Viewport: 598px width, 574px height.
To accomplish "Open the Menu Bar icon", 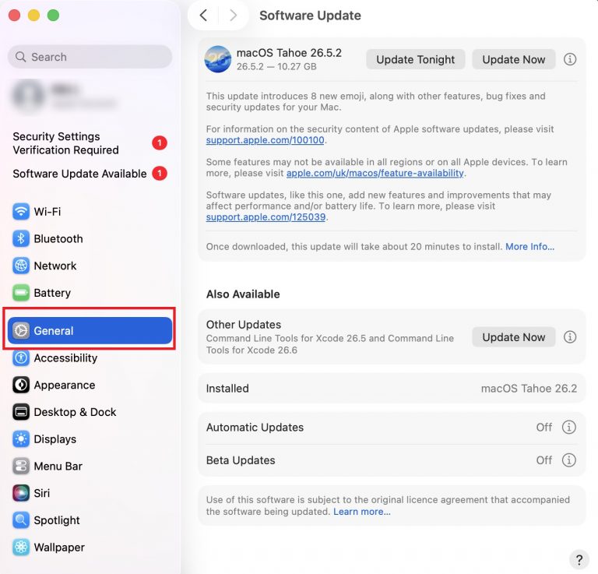I will (x=21, y=466).
